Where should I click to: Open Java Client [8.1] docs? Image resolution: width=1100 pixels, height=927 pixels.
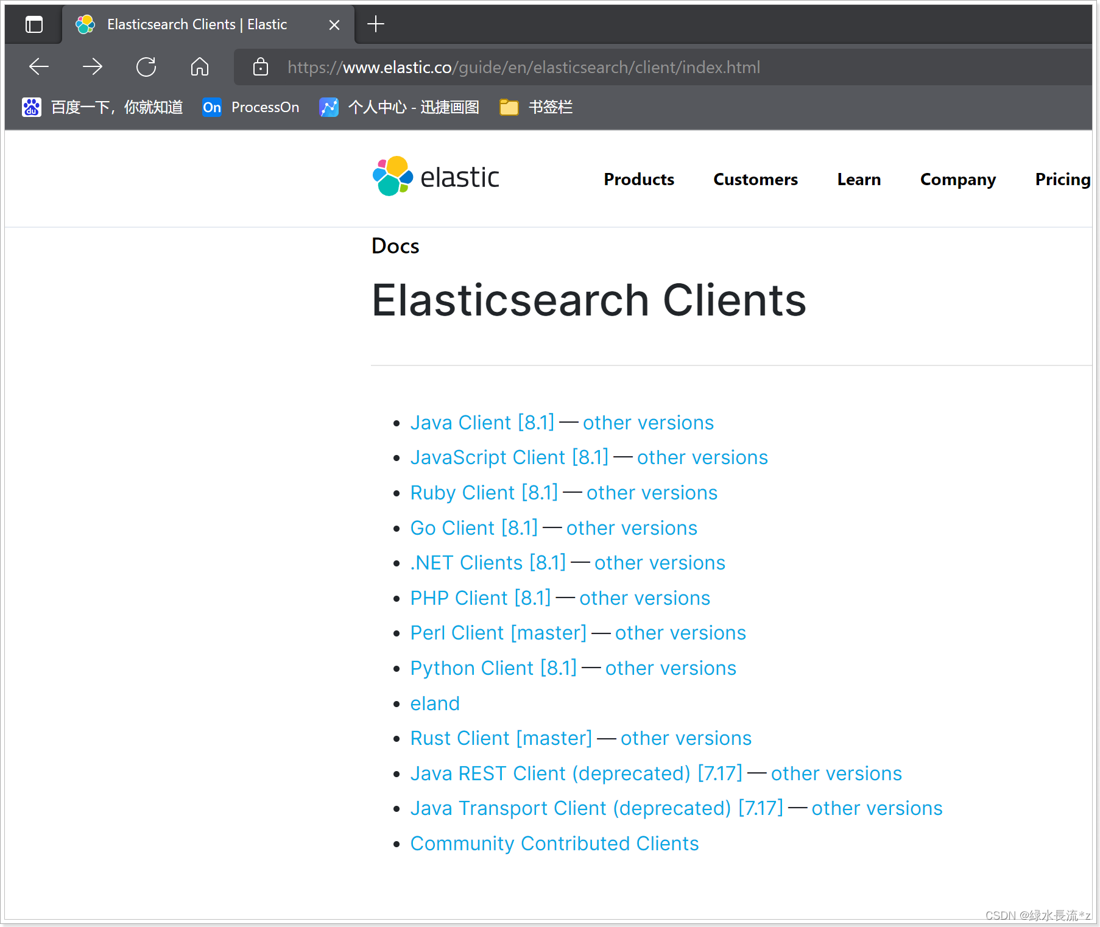482,422
